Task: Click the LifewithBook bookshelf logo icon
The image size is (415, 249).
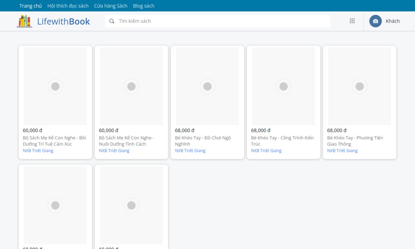Action: pyautogui.click(x=24, y=21)
